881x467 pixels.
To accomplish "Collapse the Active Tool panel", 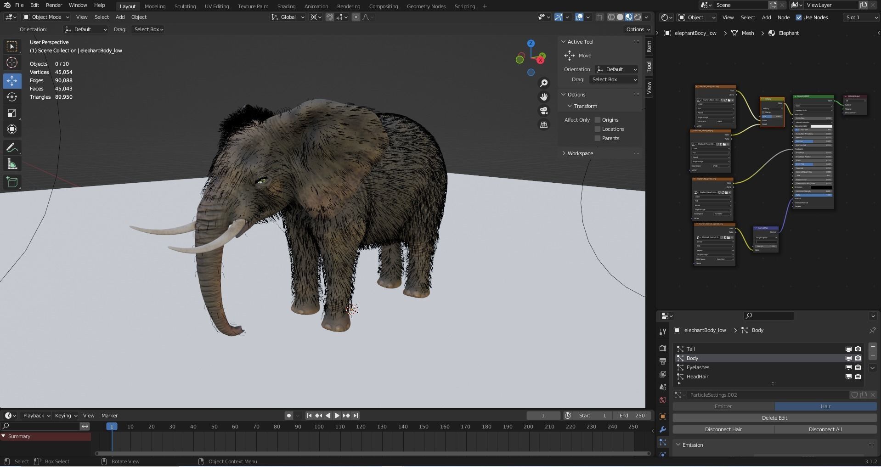I will tap(564, 42).
